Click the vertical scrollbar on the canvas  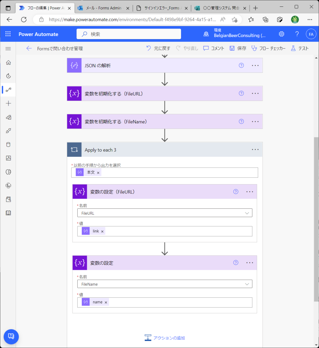(x=316, y=219)
